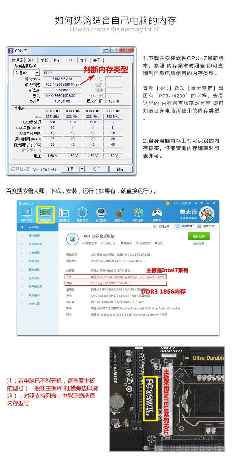
Task: Switch to the 内存 tab in CPU-Z
Action: pyautogui.click(x=58, y=60)
